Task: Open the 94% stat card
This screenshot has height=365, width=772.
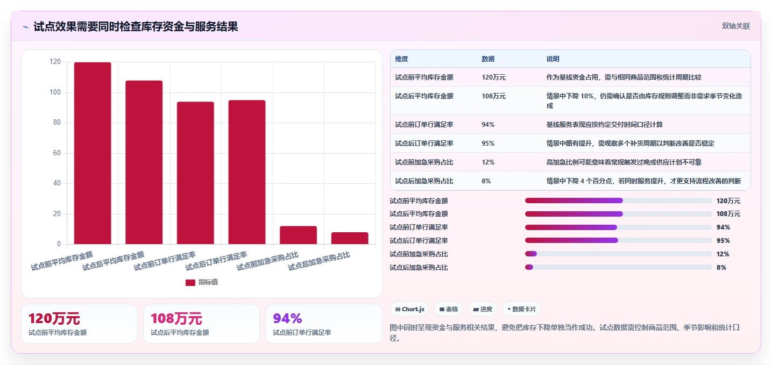Action: pyautogui.click(x=323, y=324)
